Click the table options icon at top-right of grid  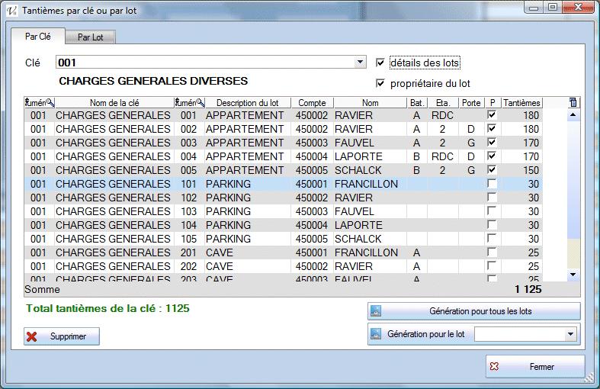pyautogui.click(x=573, y=102)
